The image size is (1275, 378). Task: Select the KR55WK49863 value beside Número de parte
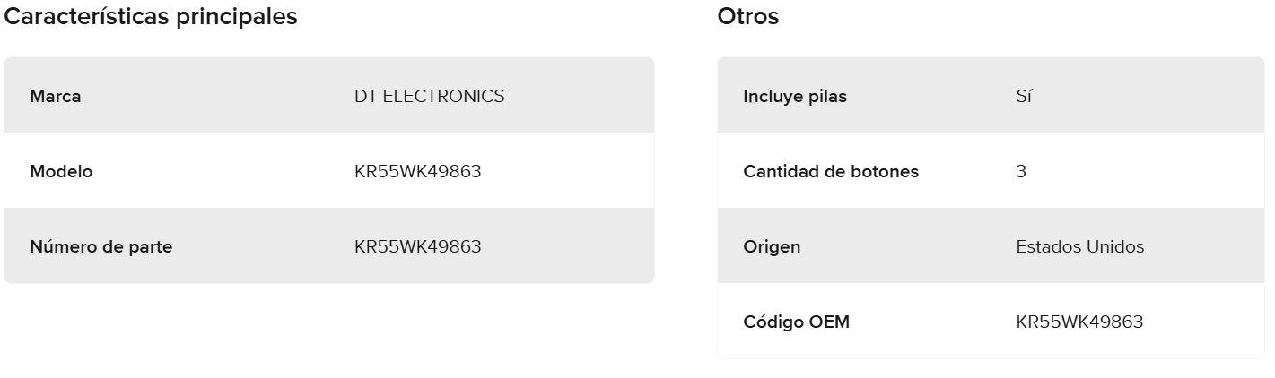(x=418, y=247)
